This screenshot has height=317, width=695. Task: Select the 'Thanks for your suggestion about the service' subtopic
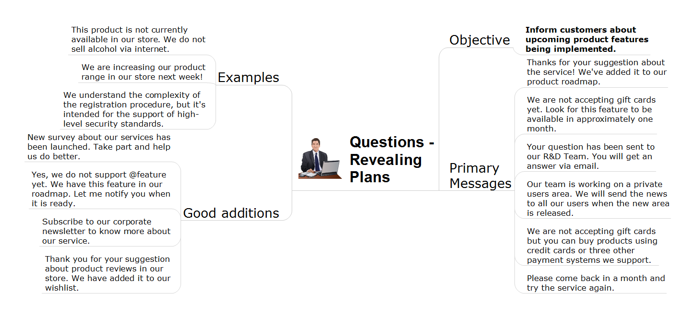[x=596, y=72]
